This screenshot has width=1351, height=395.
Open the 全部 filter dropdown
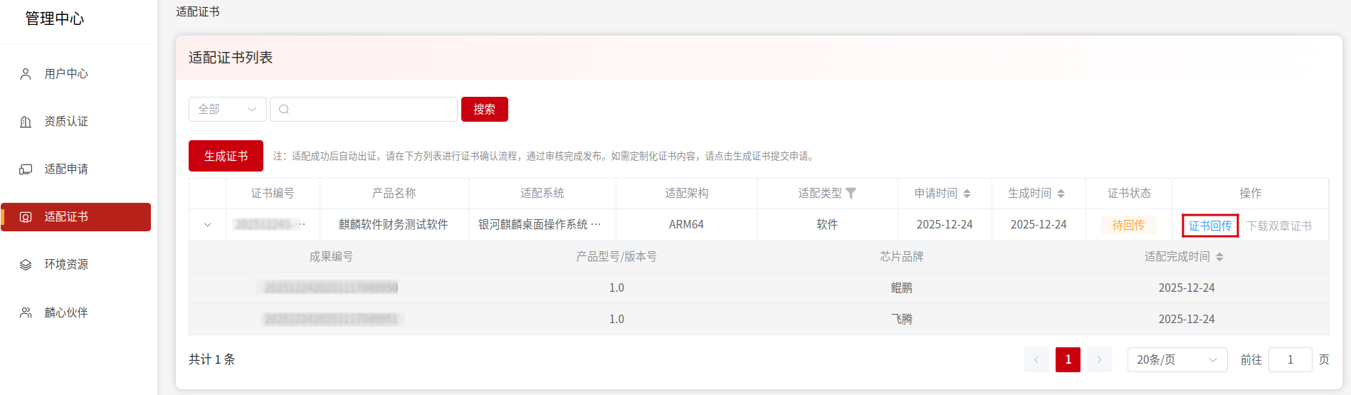(x=227, y=110)
